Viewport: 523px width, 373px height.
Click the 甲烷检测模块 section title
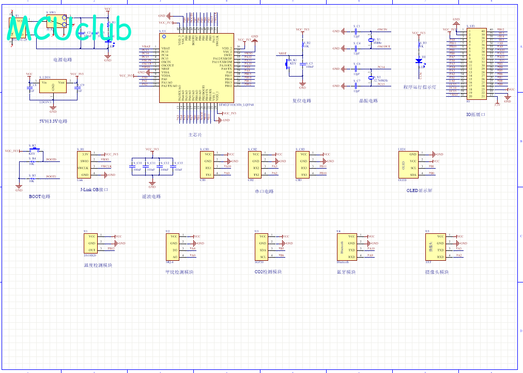pyautogui.click(x=179, y=272)
